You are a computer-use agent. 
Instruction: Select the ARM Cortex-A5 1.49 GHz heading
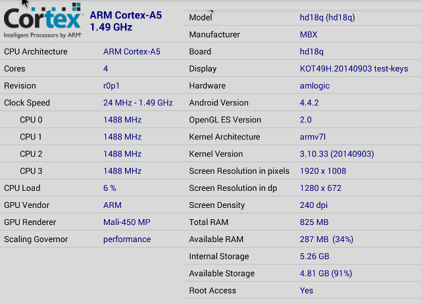[x=126, y=21]
